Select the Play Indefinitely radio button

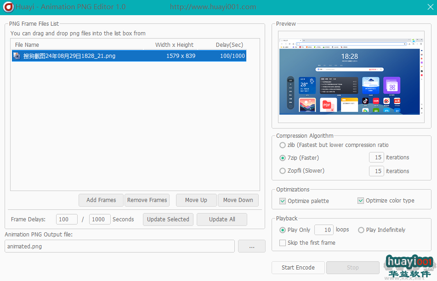(361, 230)
